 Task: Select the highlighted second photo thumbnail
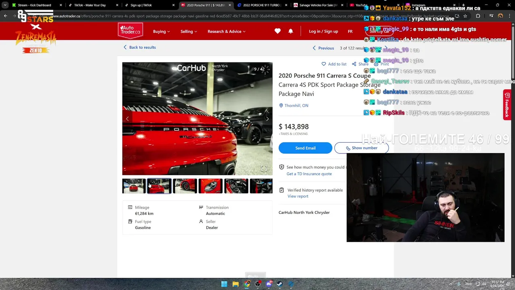[159, 186]
